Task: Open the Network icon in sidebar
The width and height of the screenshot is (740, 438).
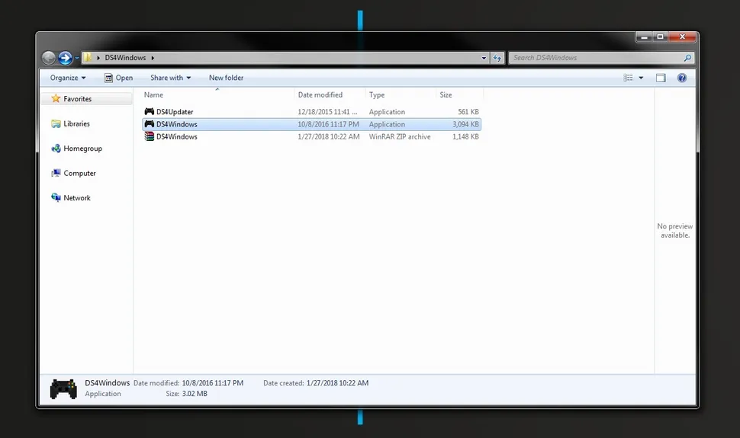Action: [x=56, y=198]
